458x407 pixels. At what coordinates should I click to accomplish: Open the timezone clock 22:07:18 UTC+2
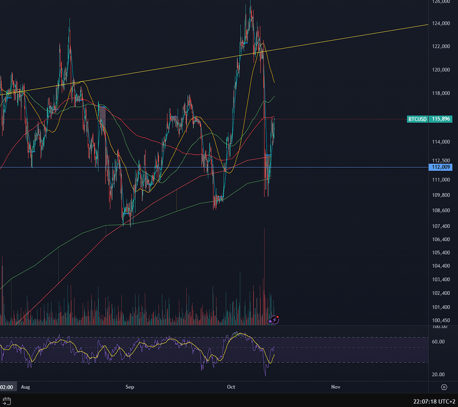[x=434, y=402]
